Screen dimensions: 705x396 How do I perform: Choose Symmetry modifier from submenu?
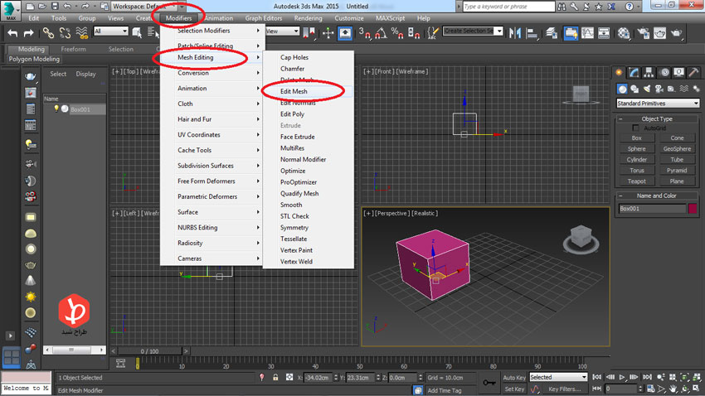[x=294, y=228]
